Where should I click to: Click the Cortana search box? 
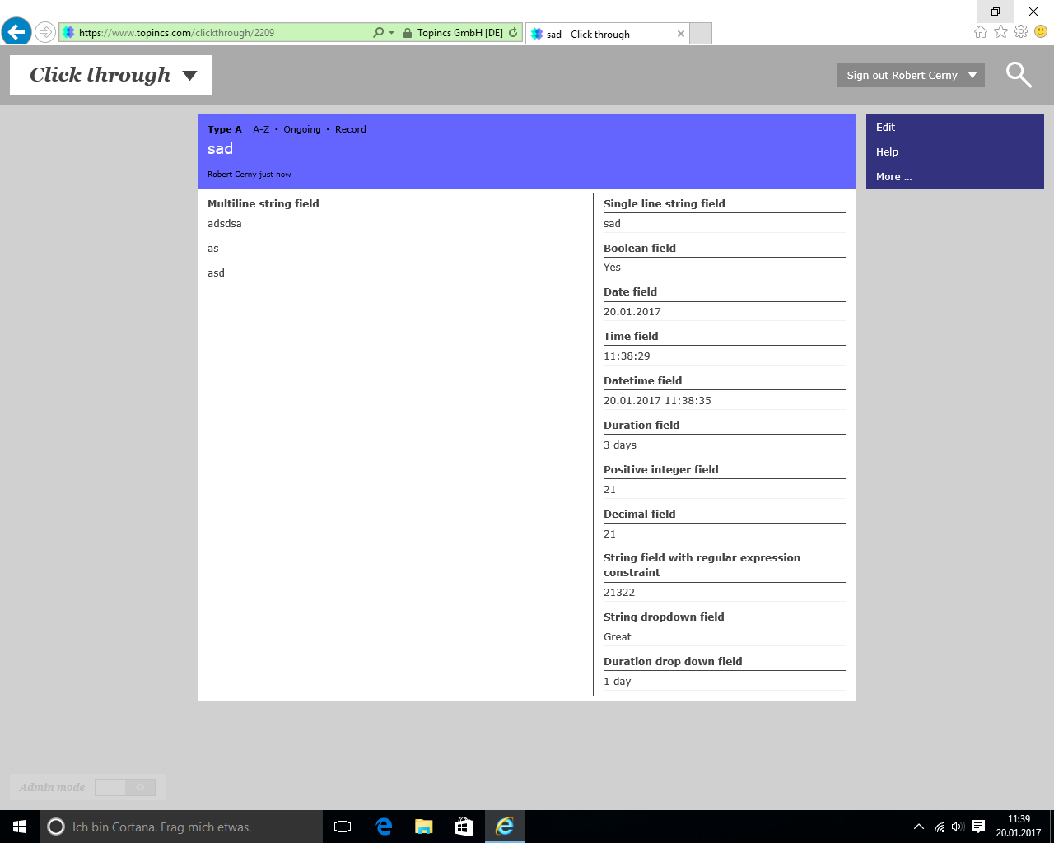point(181,827)
